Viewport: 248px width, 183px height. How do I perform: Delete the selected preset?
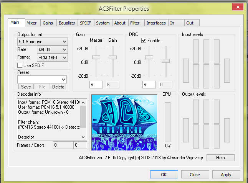click(x=58, y=87)
